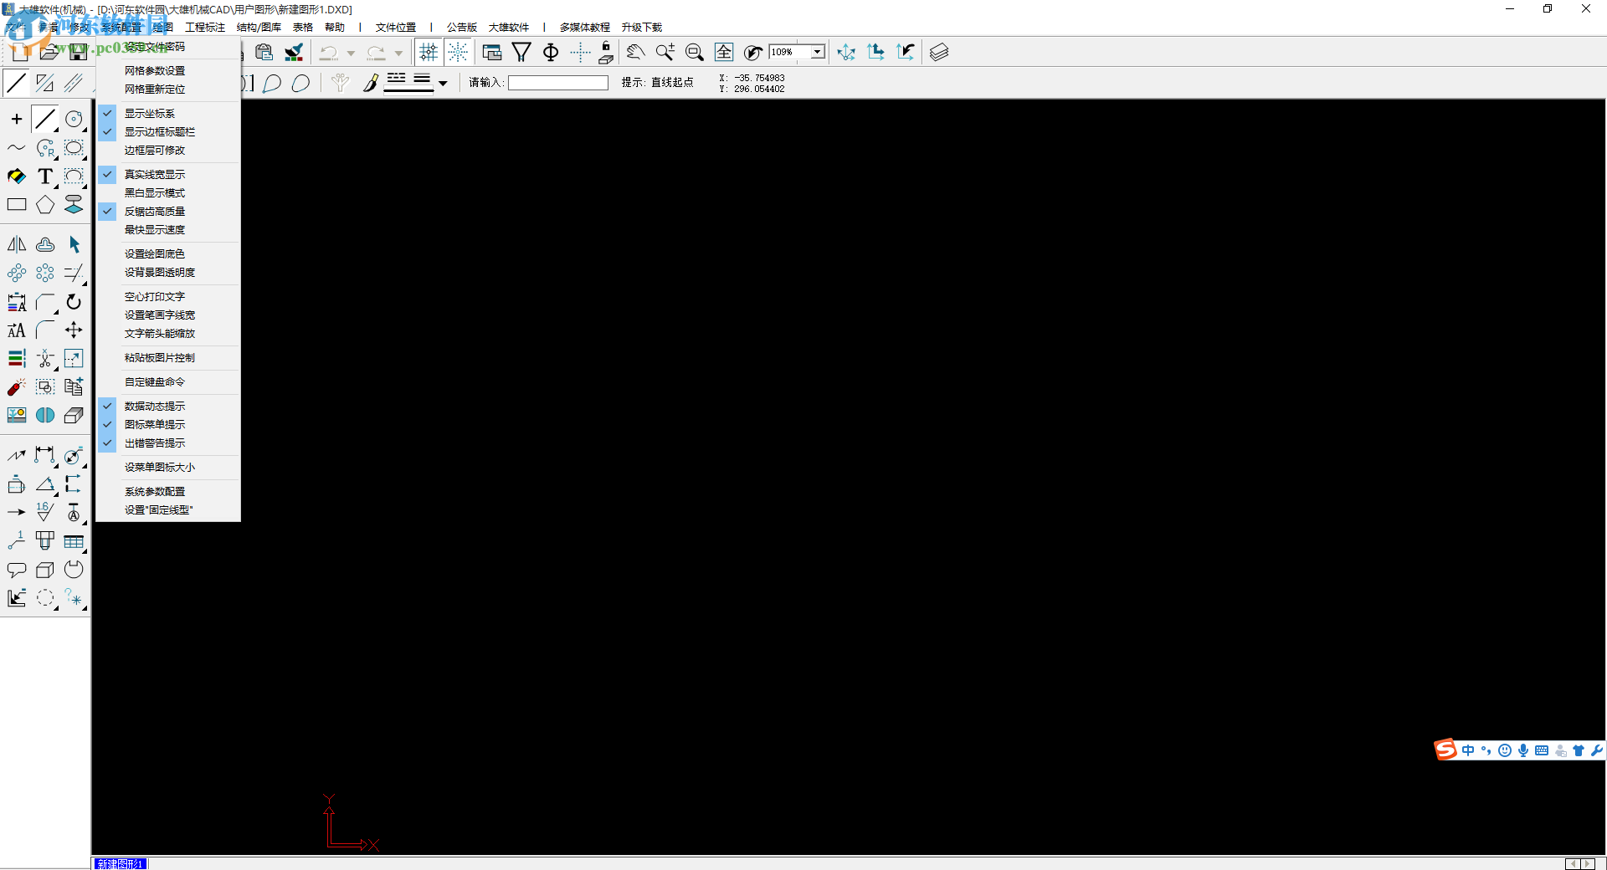Image resolution: width=1607 pixels, height=870 pixels.
Task: Click the pan hand tool
Action: [x=636, y=53]
